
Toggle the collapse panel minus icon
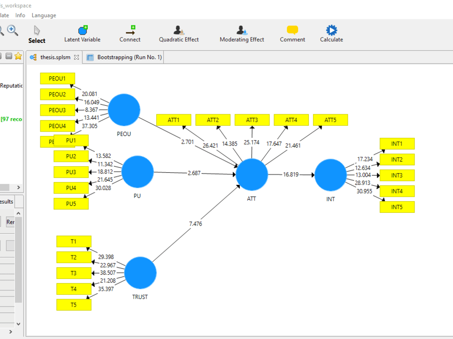click(10, 56)
